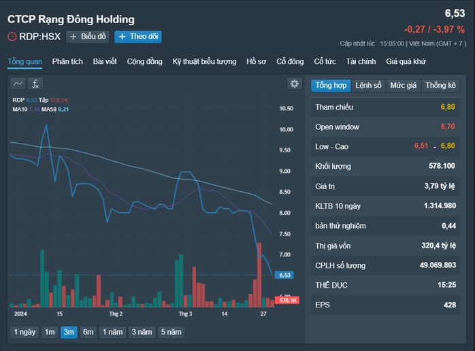Click the Thị giá vốn row
This screenshot has height=351, width=475.
pos(385,246)
